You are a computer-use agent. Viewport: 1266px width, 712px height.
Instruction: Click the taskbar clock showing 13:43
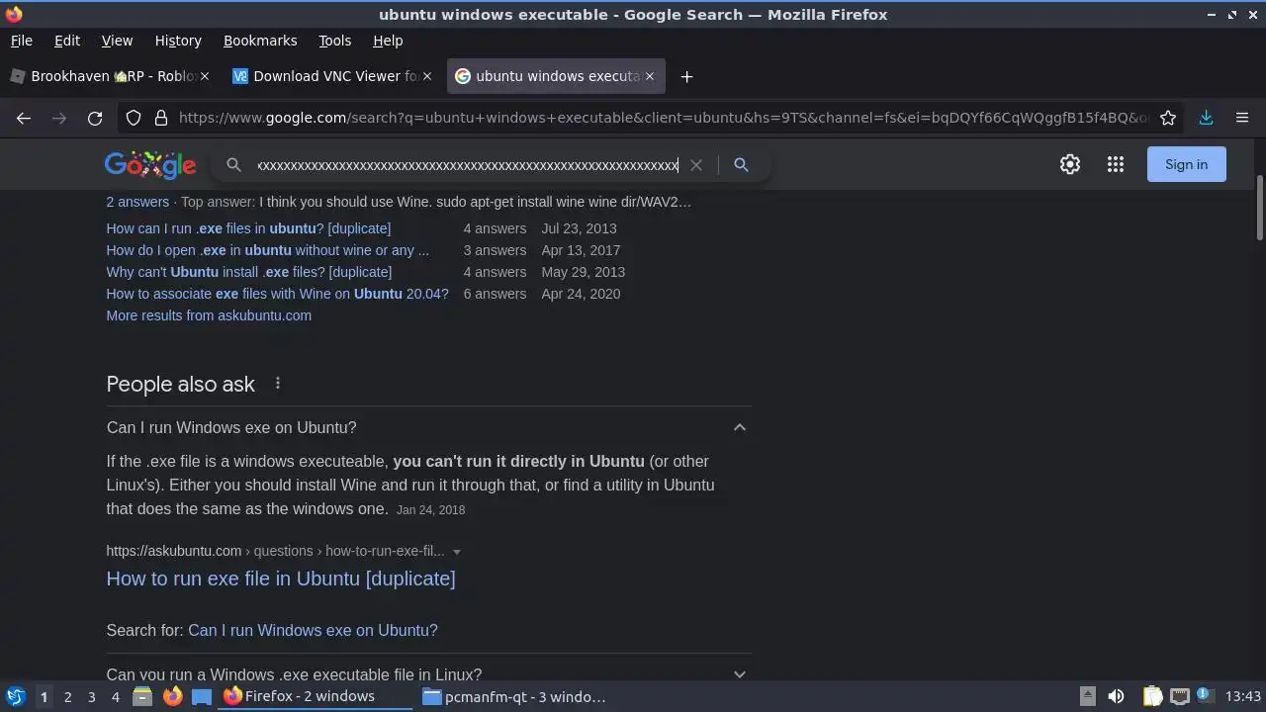(1242, 696)
